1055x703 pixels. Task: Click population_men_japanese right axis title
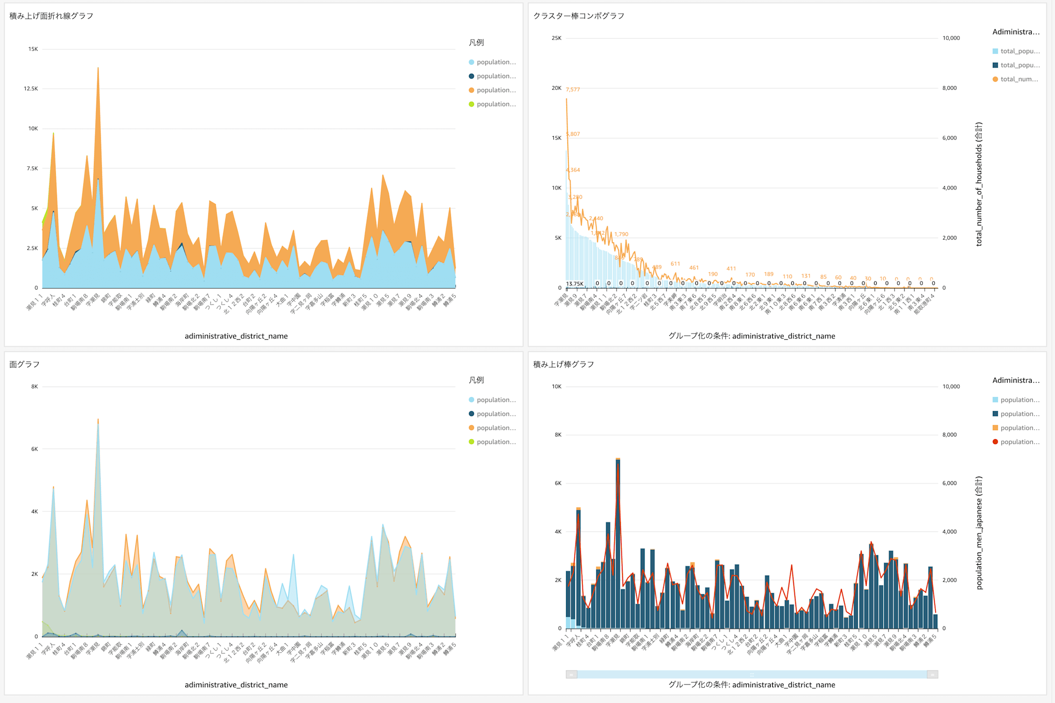coord(979,533)
